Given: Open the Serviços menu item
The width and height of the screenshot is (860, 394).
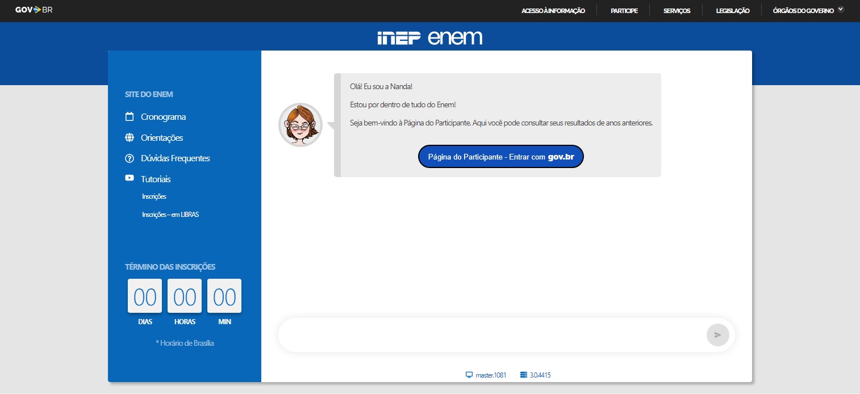Looking at the screenshot, I should point(677,10).
